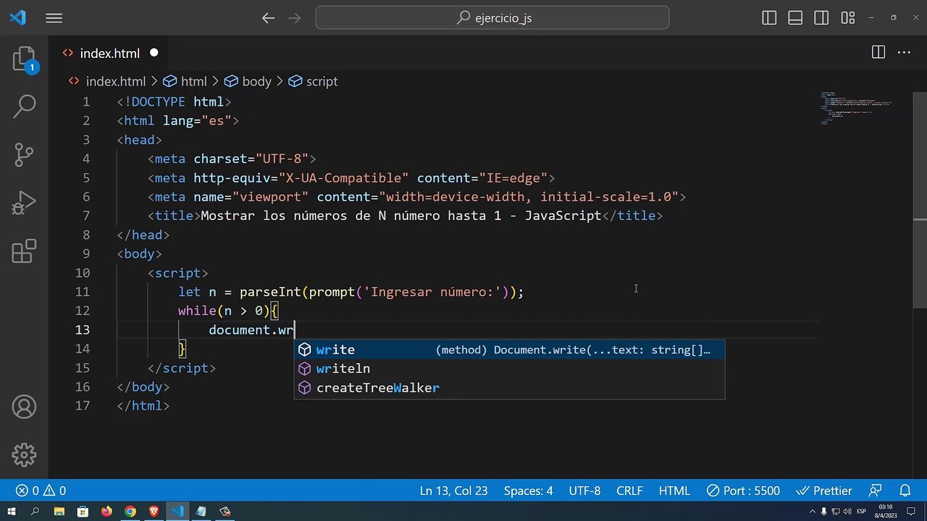The image size is (927, 521).
Task: Click Port : 5500 Live Server status
Action: click(744, 491)
